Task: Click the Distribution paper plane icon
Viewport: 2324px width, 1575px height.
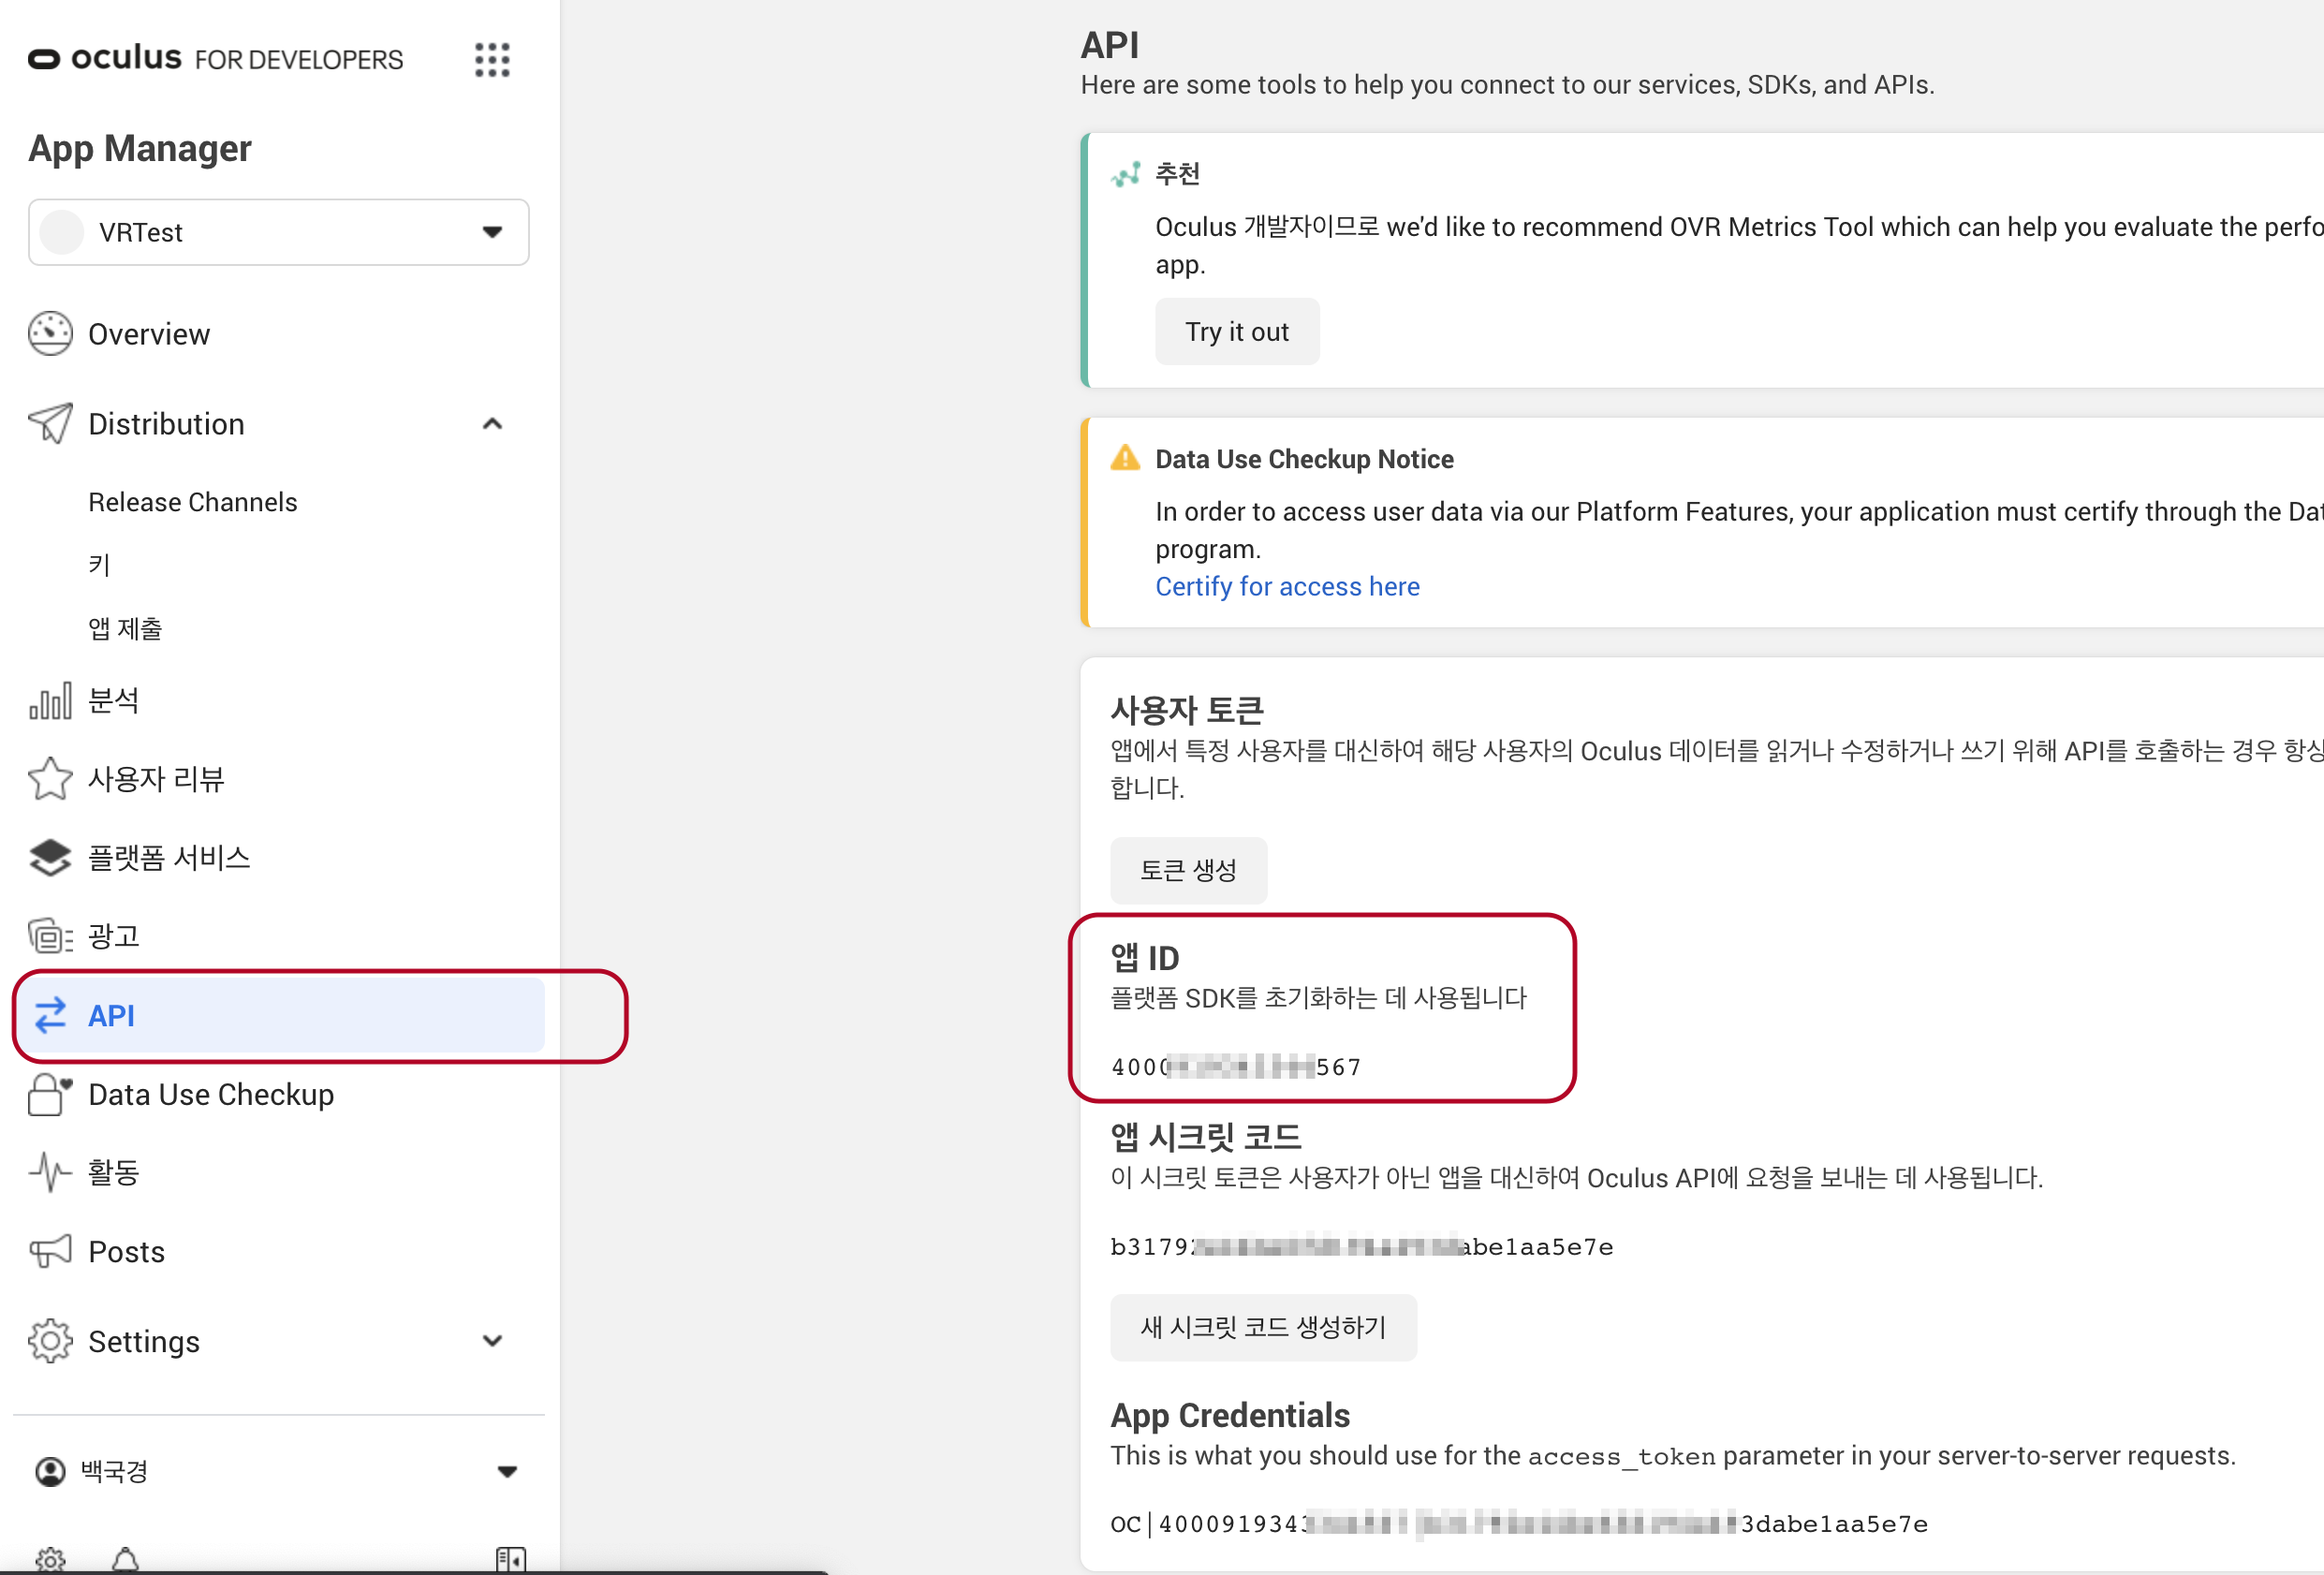Action: pos(50,424)
